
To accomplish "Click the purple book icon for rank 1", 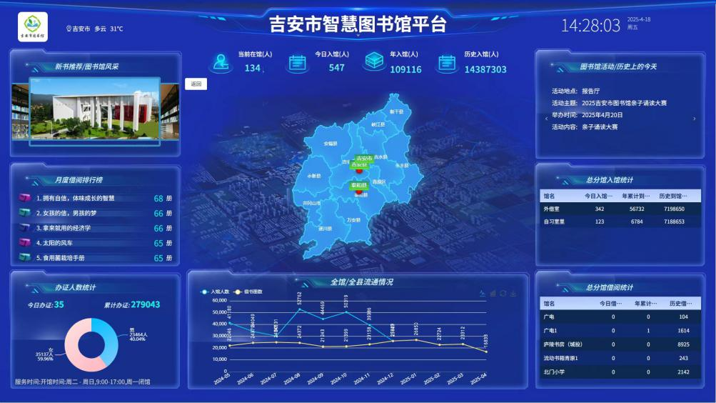I will (25, 198).
